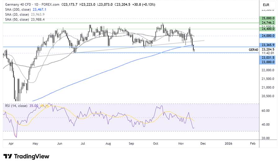The image size is (280, 165).
Task: Click the 24,000.0 price level label
Action: click(x=268, y=36)
